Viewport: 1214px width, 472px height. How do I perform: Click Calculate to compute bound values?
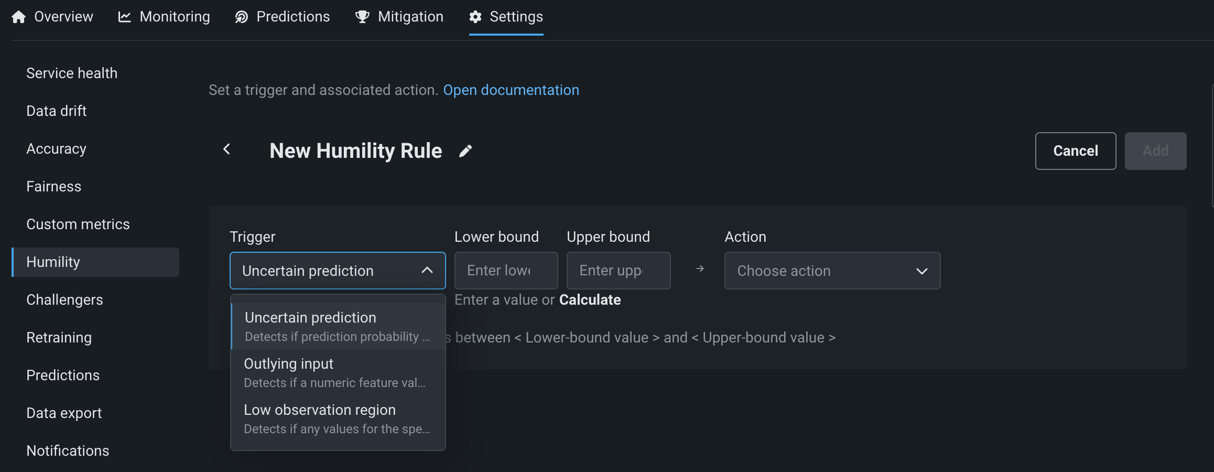590,300
